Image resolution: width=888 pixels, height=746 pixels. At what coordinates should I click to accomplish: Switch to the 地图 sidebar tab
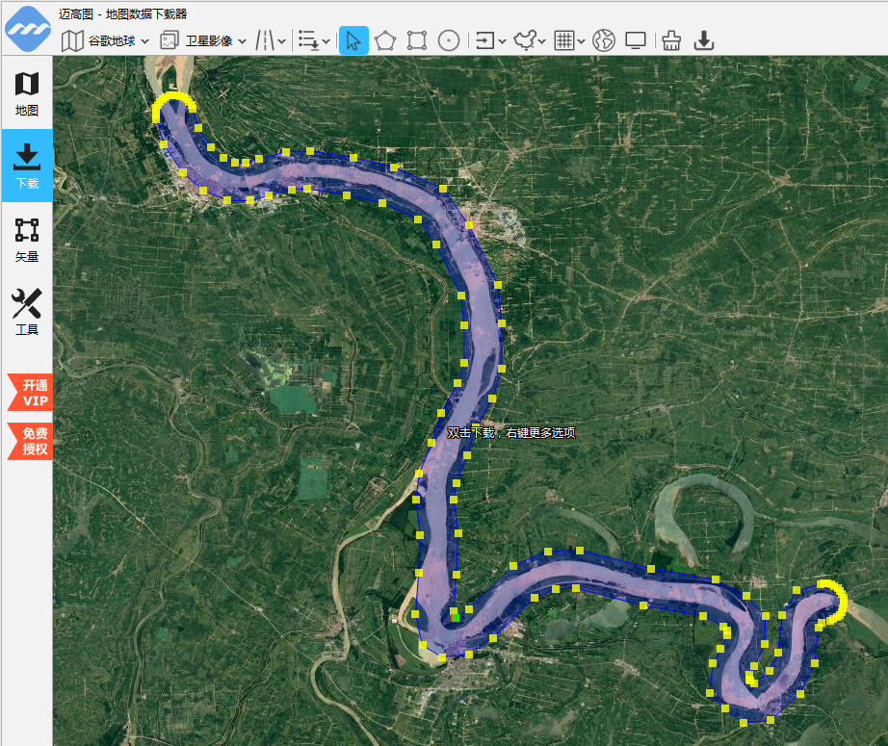[27, 94]
